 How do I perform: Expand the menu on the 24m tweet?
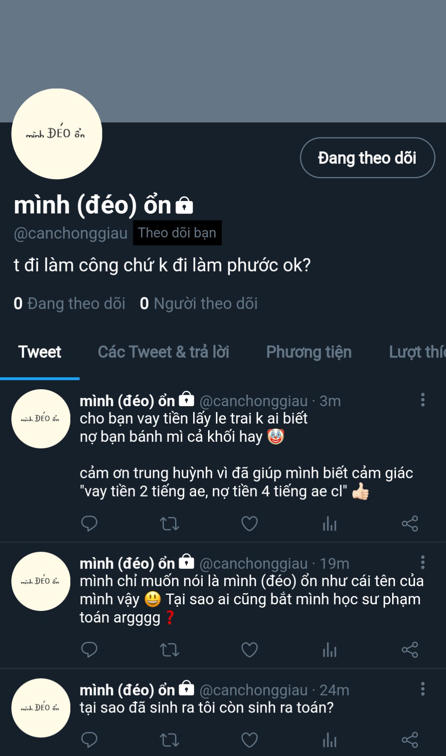[422, 689]
